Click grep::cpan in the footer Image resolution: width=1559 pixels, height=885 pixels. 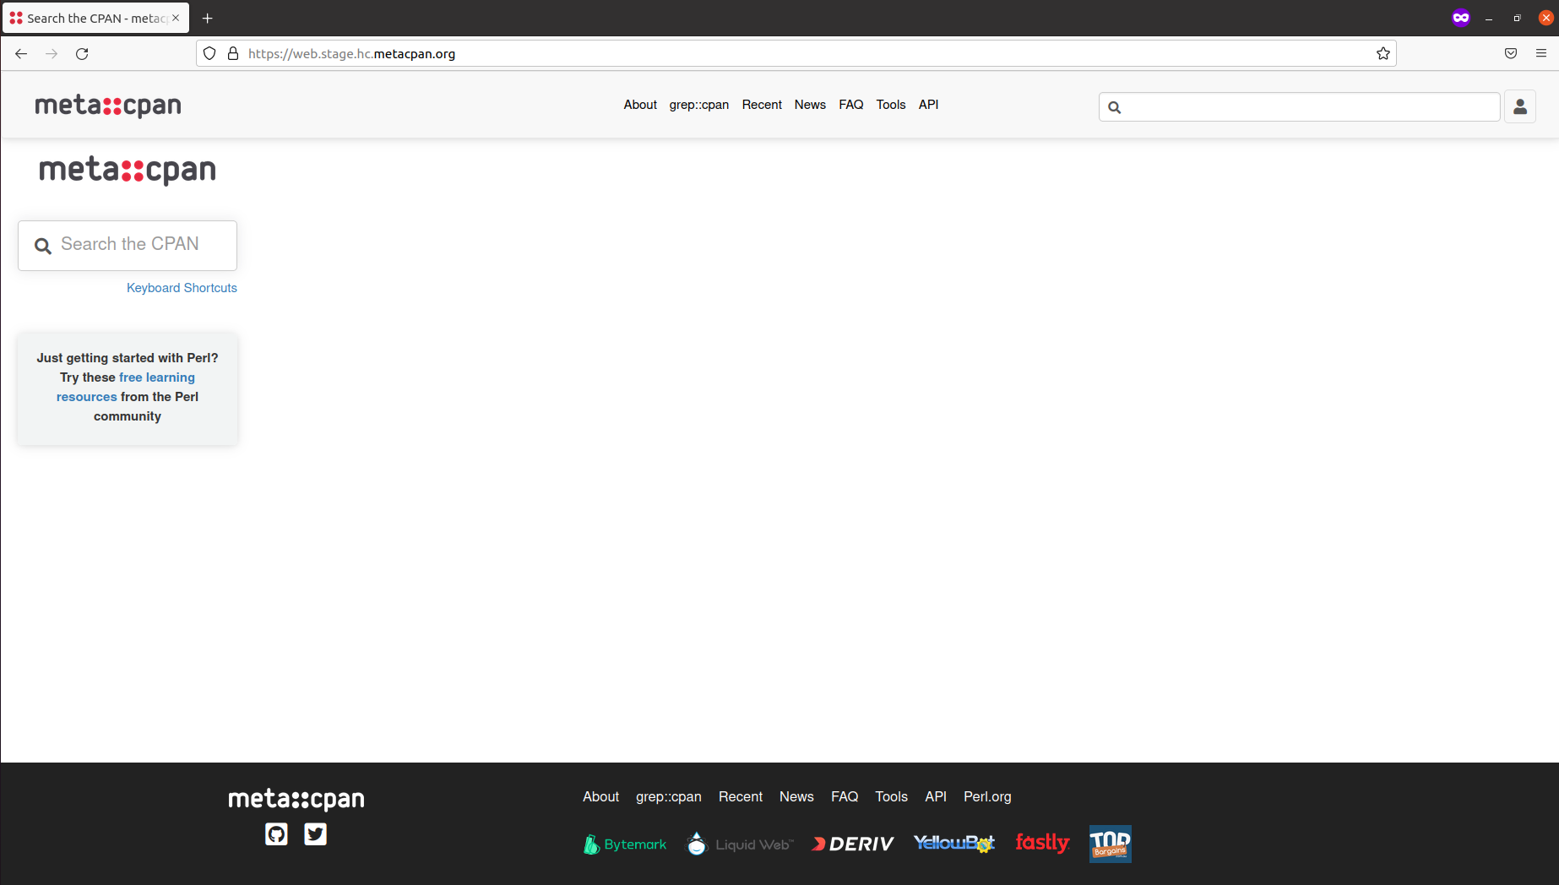pyautogui.click(x=669, y=796)
